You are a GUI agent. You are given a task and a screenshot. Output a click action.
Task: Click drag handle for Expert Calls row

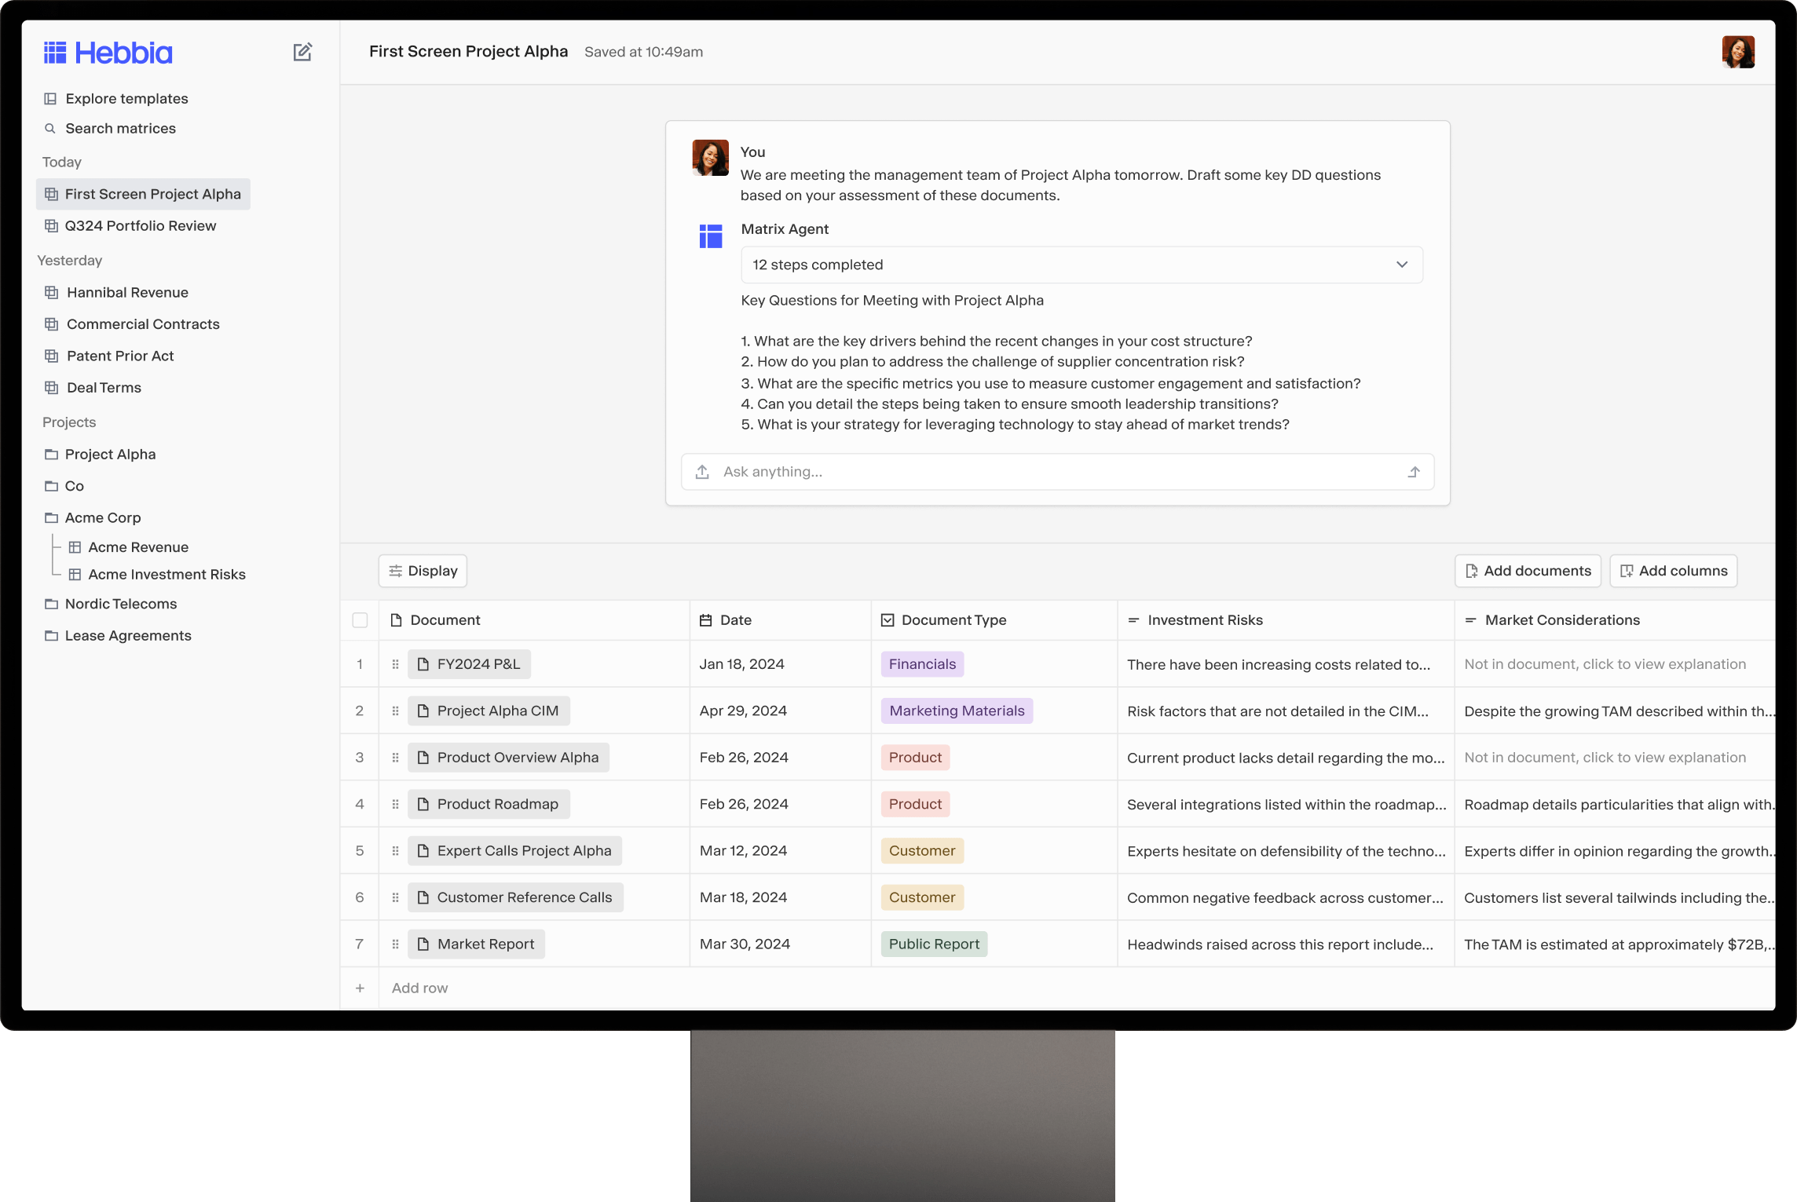pos(395,851)
